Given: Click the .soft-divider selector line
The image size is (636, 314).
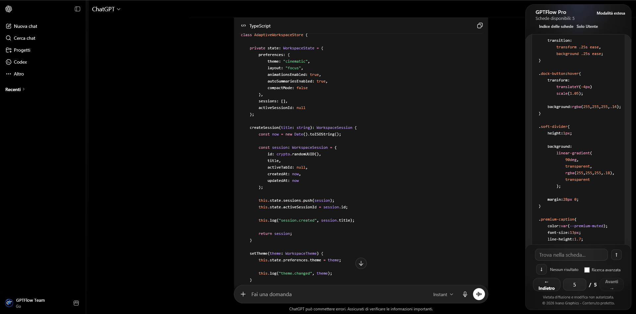Looking at the screenshot, I should pos(554,127).
